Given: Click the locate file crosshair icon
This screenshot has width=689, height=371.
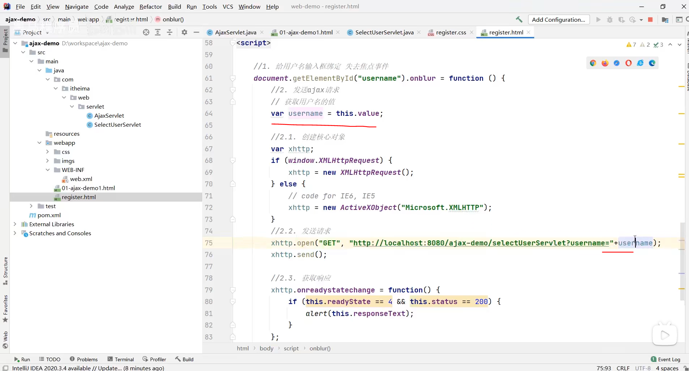Looking at the screenshot, I should (146, 32).
